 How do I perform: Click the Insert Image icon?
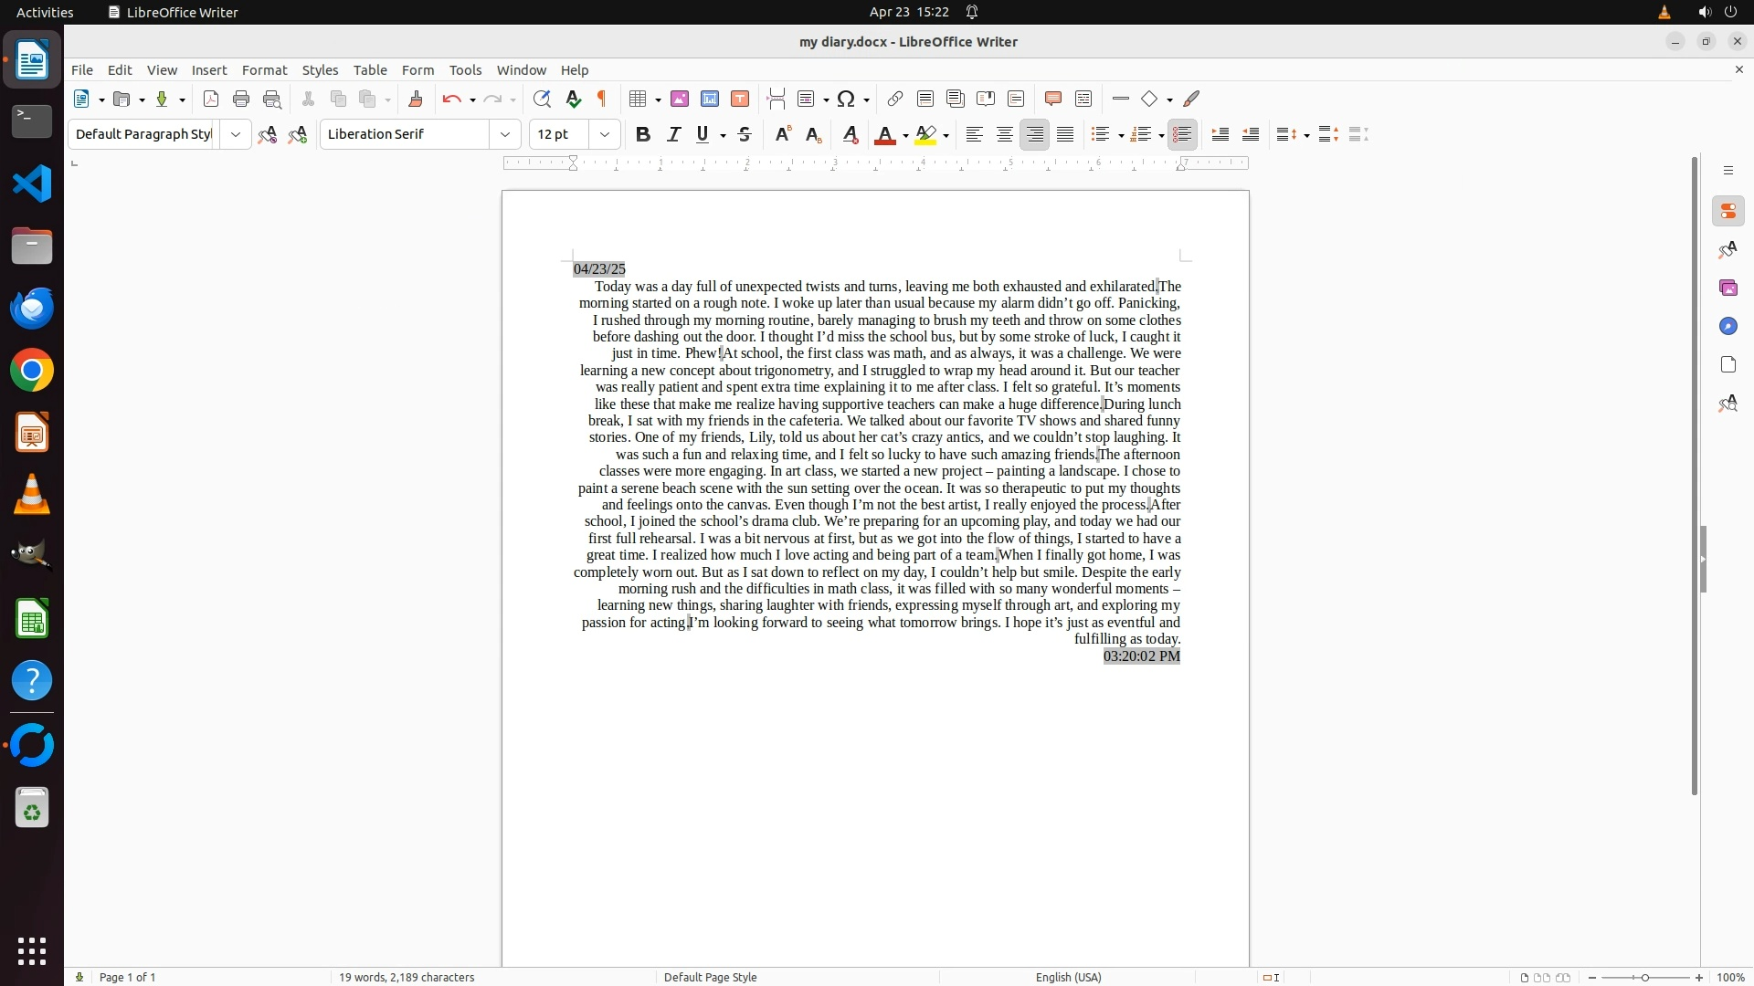pos(680,100)
